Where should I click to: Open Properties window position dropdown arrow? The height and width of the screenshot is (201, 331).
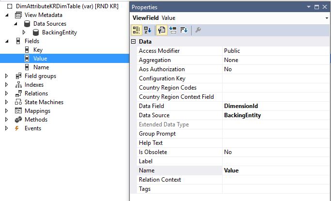tap(309, 7)
